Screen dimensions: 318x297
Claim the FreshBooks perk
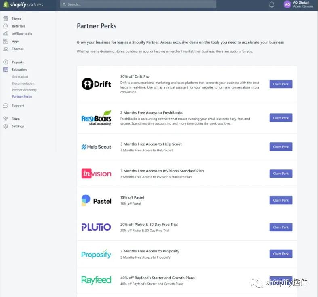tap(281, 118)
